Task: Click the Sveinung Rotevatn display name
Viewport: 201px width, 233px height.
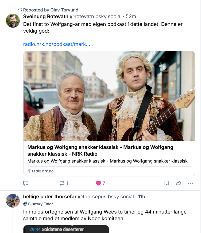Action: coord(46,17)
